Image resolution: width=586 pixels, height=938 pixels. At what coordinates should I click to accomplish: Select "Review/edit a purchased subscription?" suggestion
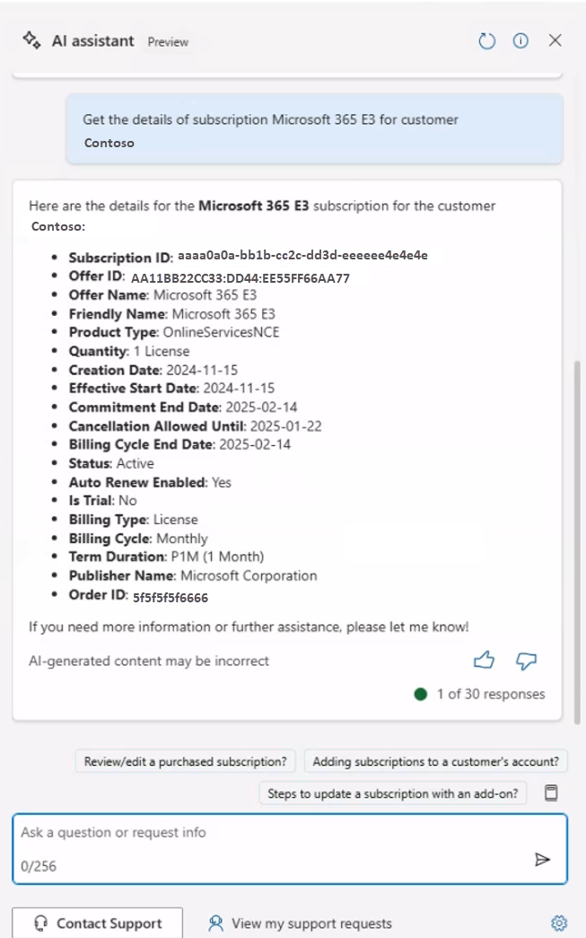pyautogui.click(x=185, y=761)
